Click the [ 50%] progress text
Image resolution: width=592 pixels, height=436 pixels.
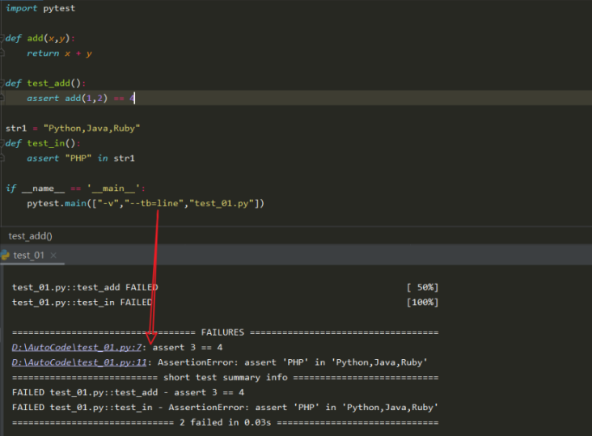coord(422,287)
